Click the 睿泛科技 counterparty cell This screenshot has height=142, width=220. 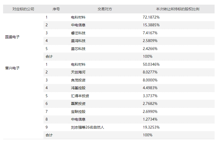tap(78, 33)
